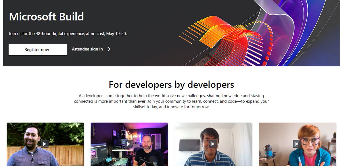Play the video of the man by the wooden fence
Screen dimensions: 345x167
point(45,144)
